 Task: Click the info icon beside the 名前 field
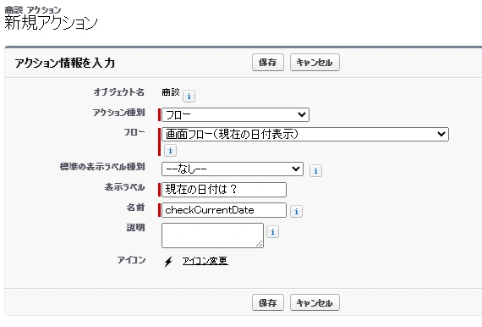(296, 211)
